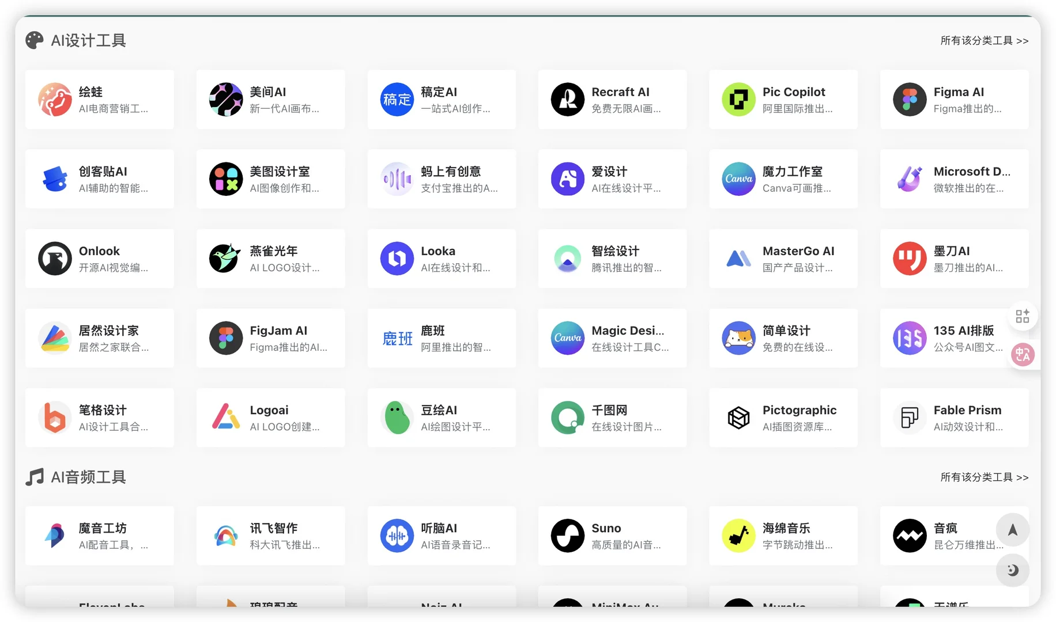Open the 居然设计家 logo
Image resolution: width=1056 pixels, height=622 pixels.
(x=55, y=338)
